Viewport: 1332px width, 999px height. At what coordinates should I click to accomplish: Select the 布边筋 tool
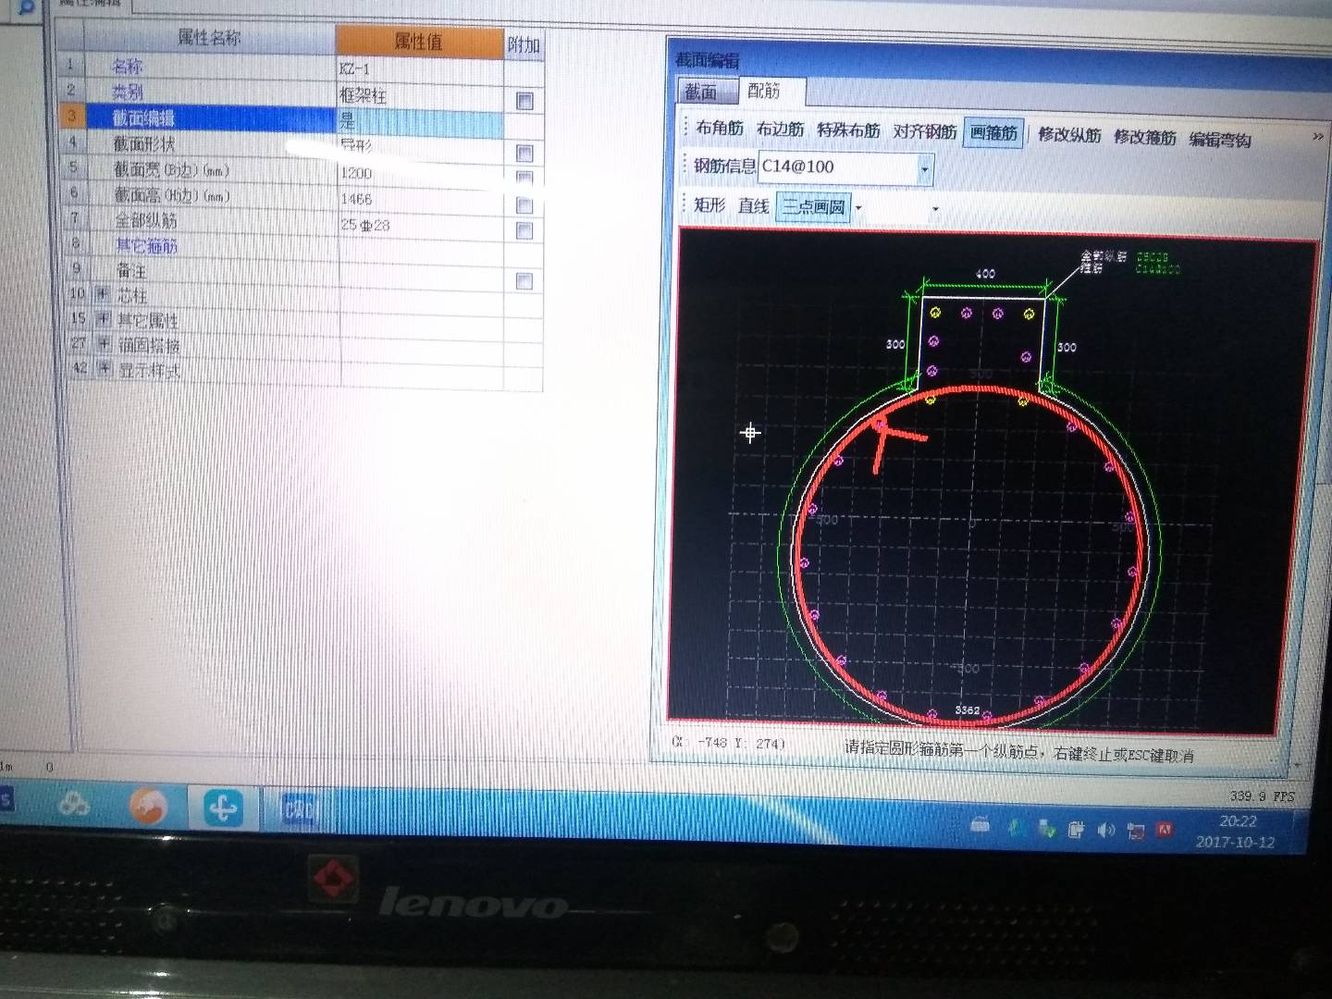(780, 129)
